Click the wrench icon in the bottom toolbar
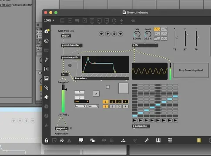The height and width of the screenshot is (156, 211). coord(147,140)
